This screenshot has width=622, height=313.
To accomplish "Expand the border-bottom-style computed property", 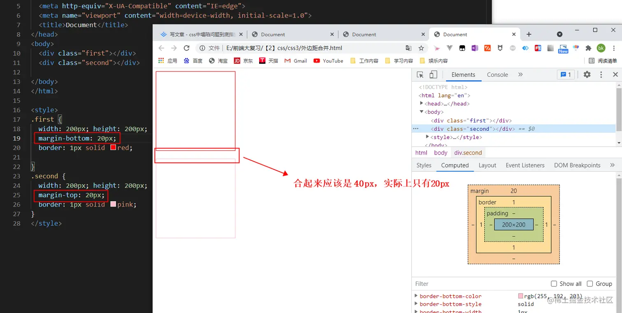I will [x=416, y=304].
